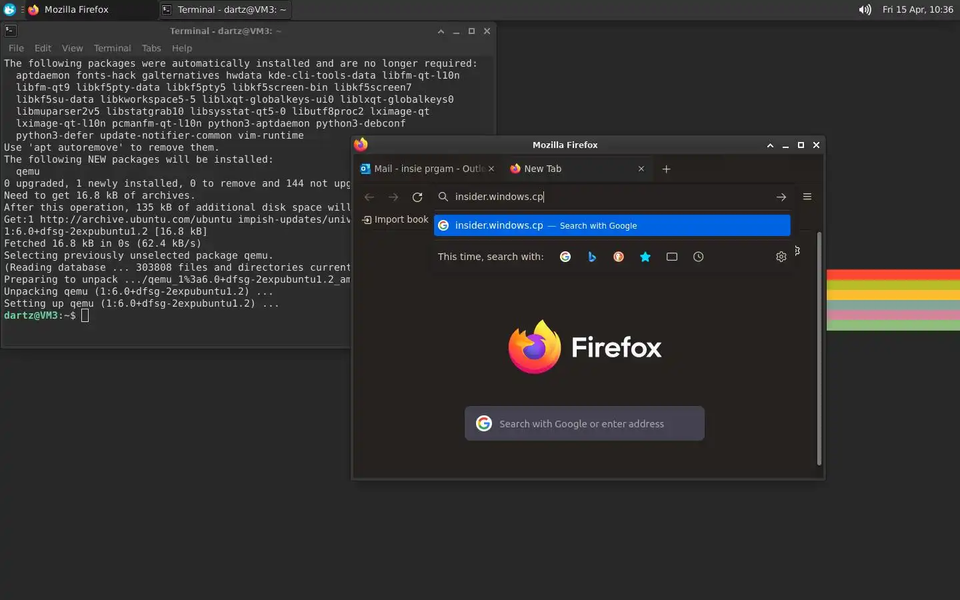Click 'Need to get 16.8 kB' terminal line
Viewport: 960px width, 600px height.
click(x=99, y=195)
